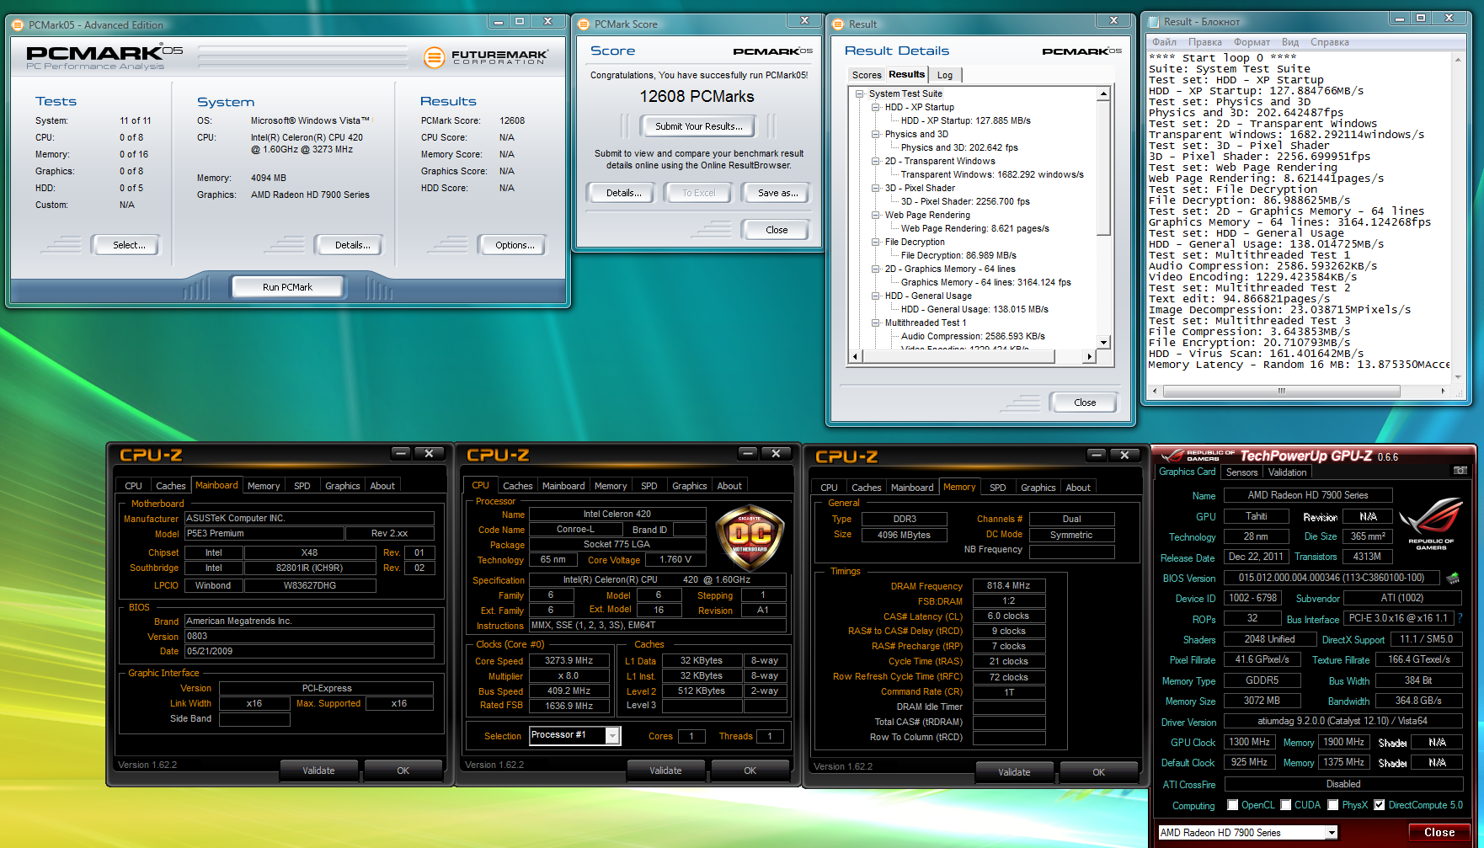Switch to the Log tab in Result Details
This screenshot has height=848, width=1484.
tap(945, 75)
